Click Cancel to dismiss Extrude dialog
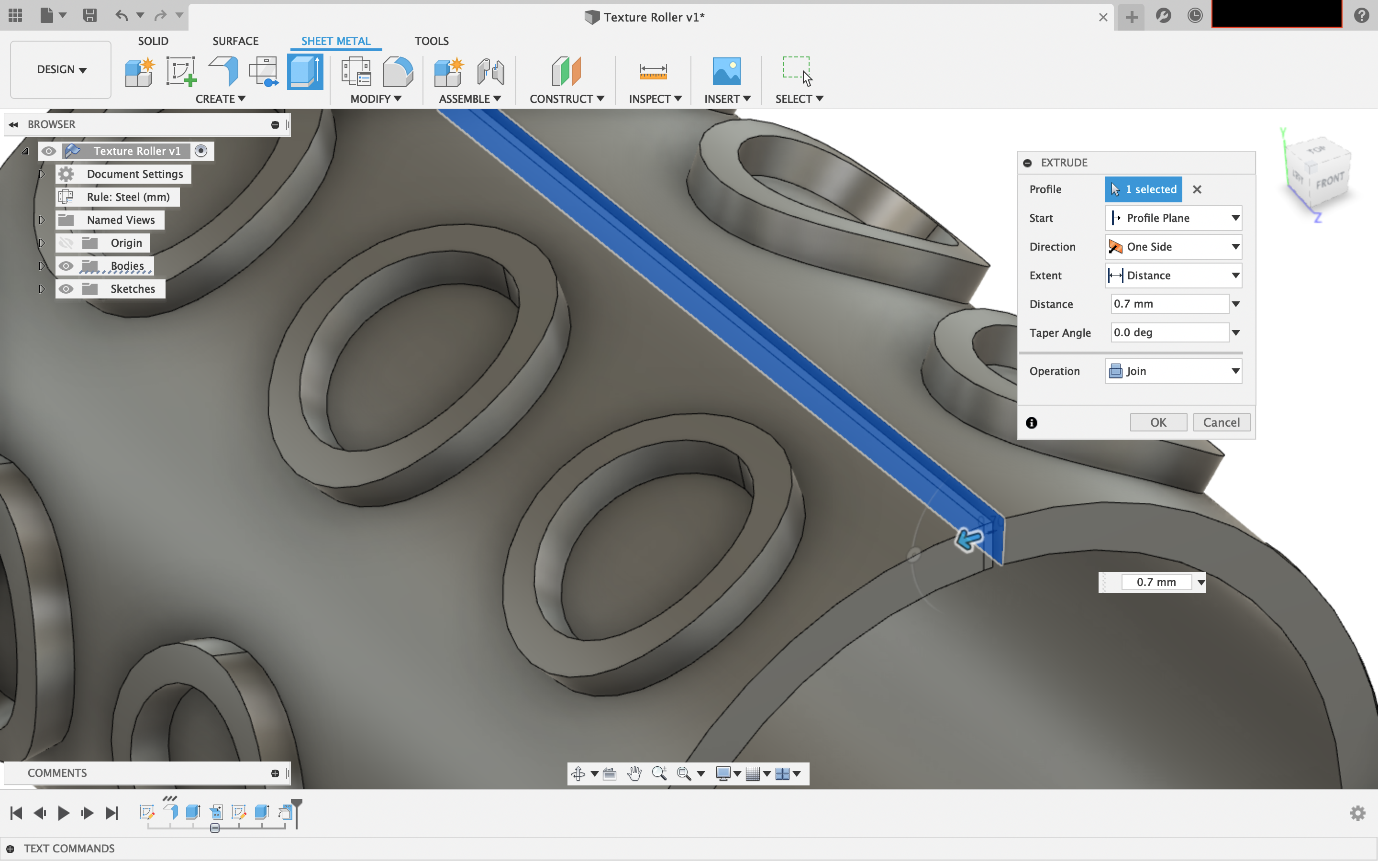The height and width of the screenshot is (861, 1378). tap(1221, 421)
